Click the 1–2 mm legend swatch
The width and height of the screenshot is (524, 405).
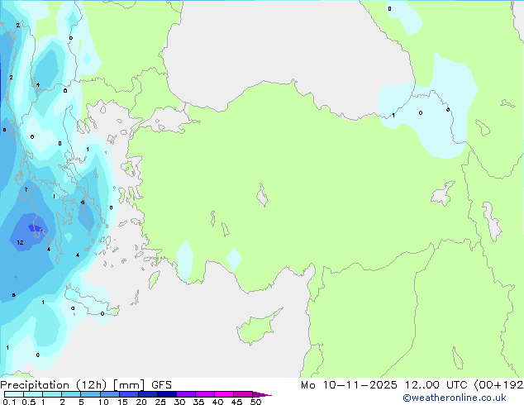(x=52, y=394)
